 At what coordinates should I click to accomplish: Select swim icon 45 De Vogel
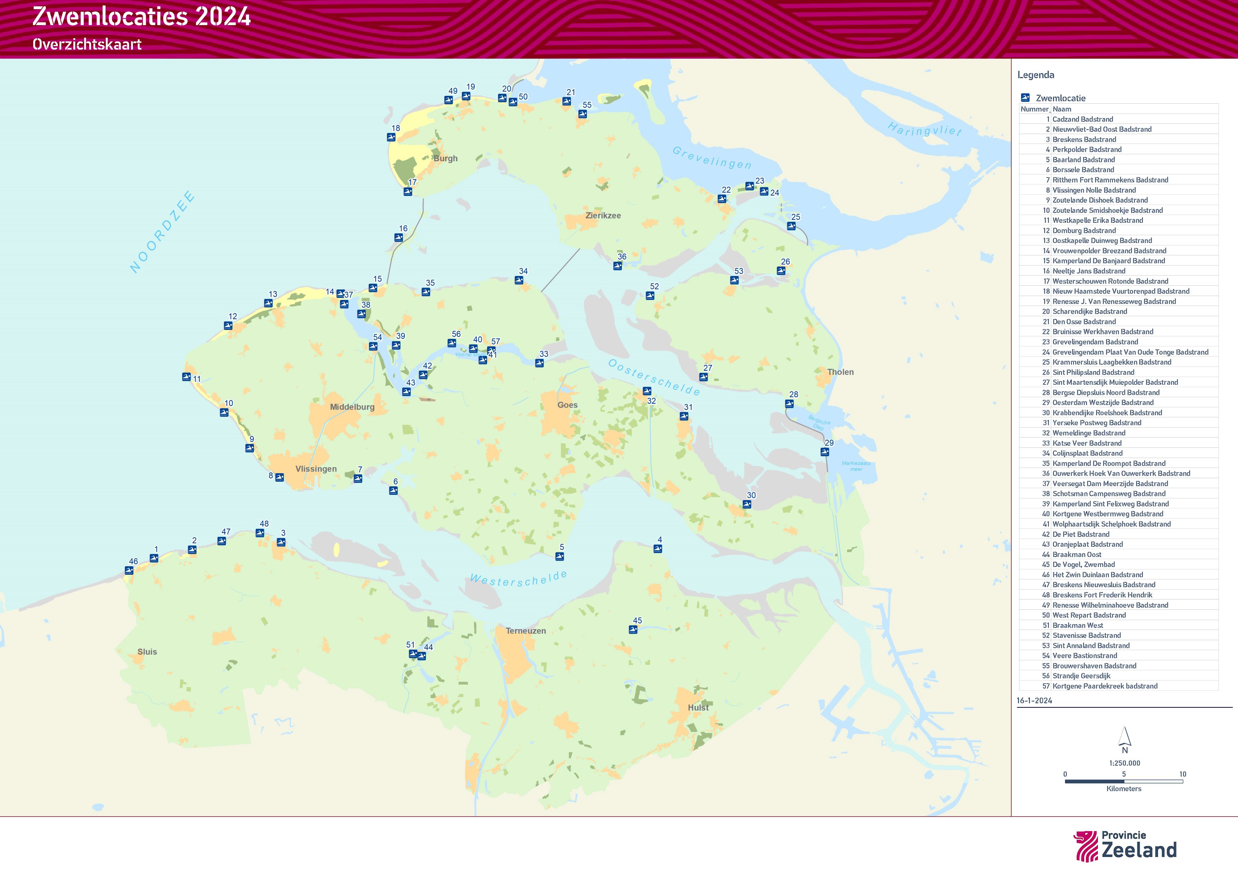coord(633,630)
